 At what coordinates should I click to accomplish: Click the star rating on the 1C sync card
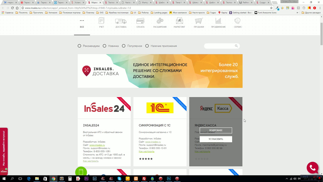click(146, 159)
